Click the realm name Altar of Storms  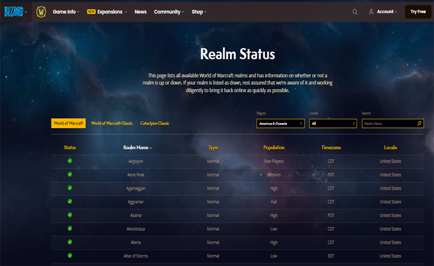[136, 255]
